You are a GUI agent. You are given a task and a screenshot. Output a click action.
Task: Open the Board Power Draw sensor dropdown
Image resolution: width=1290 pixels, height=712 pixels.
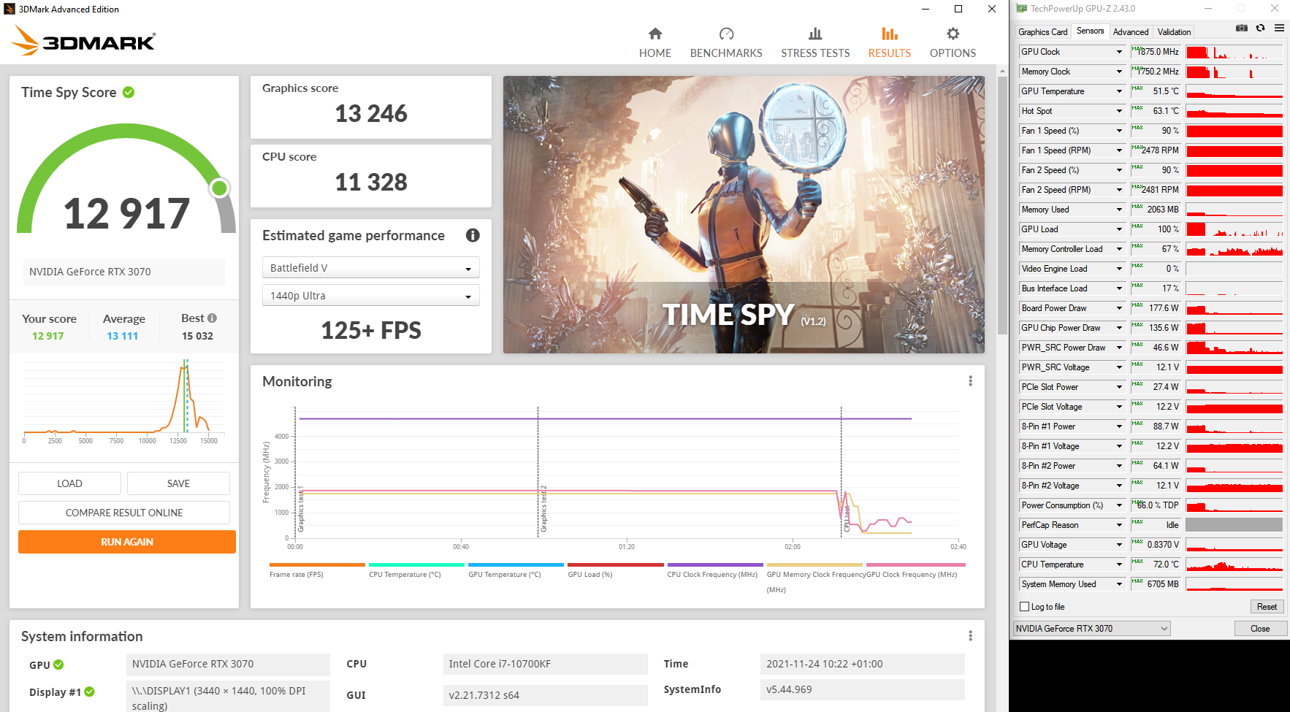(x=1119, y=308)
